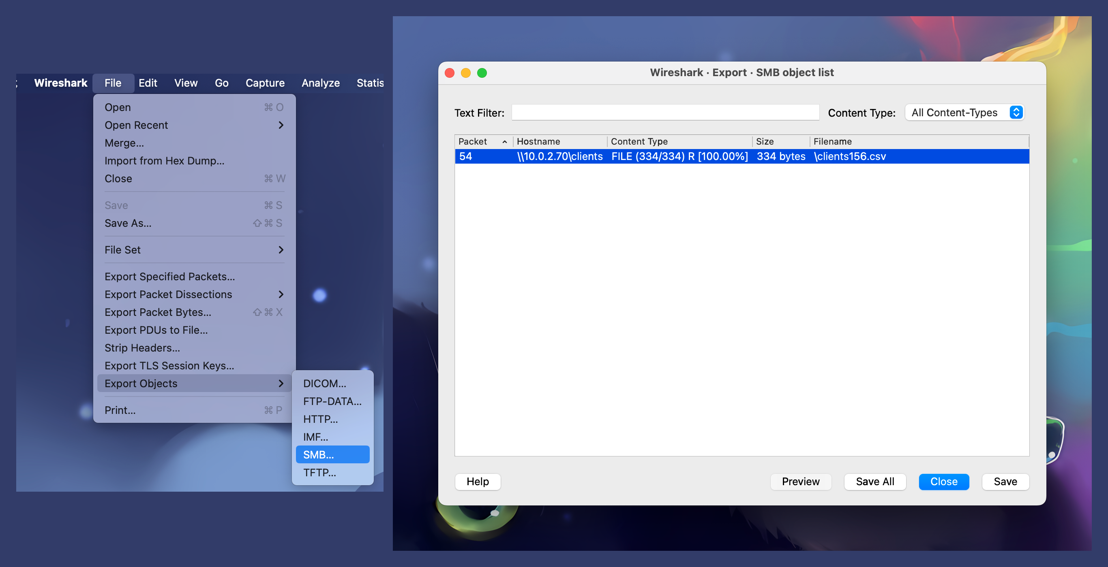Image resolution: width=1108 pixels, height=567 pixels.
Task: Select Merge... menu entry
Action: tap(195, 143)
